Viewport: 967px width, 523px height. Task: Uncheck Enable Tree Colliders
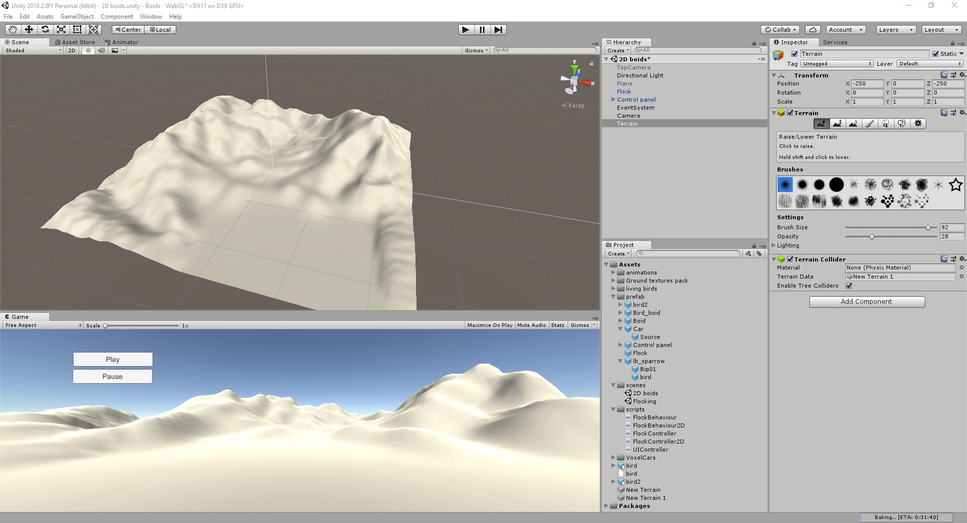(849, 286)
